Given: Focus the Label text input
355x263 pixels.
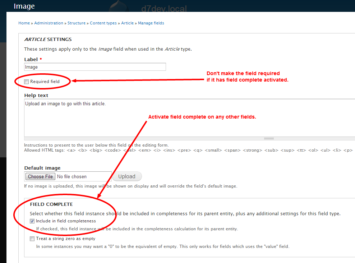Looking at the screenshot, I should click(x=95, y=67).
